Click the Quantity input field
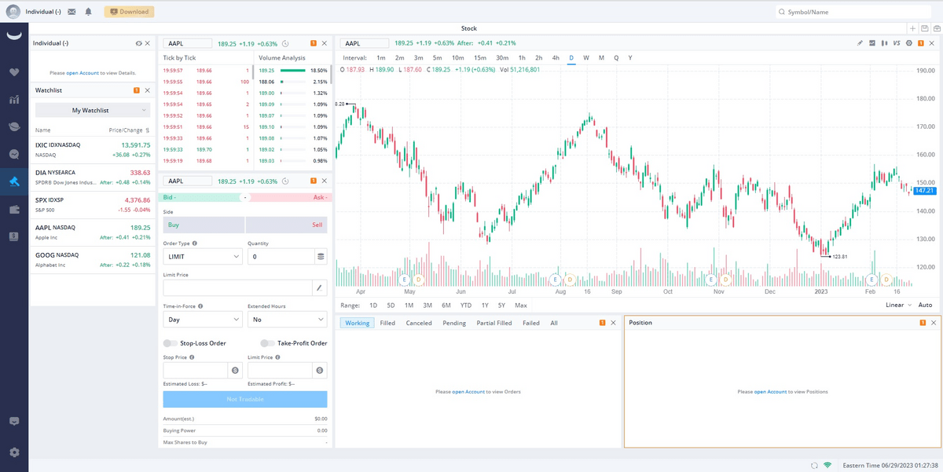The image size is (943, 472). (280, 256)
